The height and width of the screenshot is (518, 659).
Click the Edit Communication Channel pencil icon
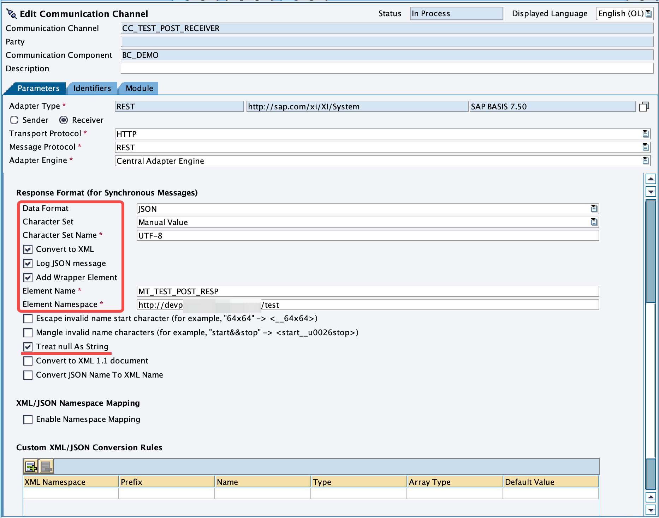[x=11, y=14]
